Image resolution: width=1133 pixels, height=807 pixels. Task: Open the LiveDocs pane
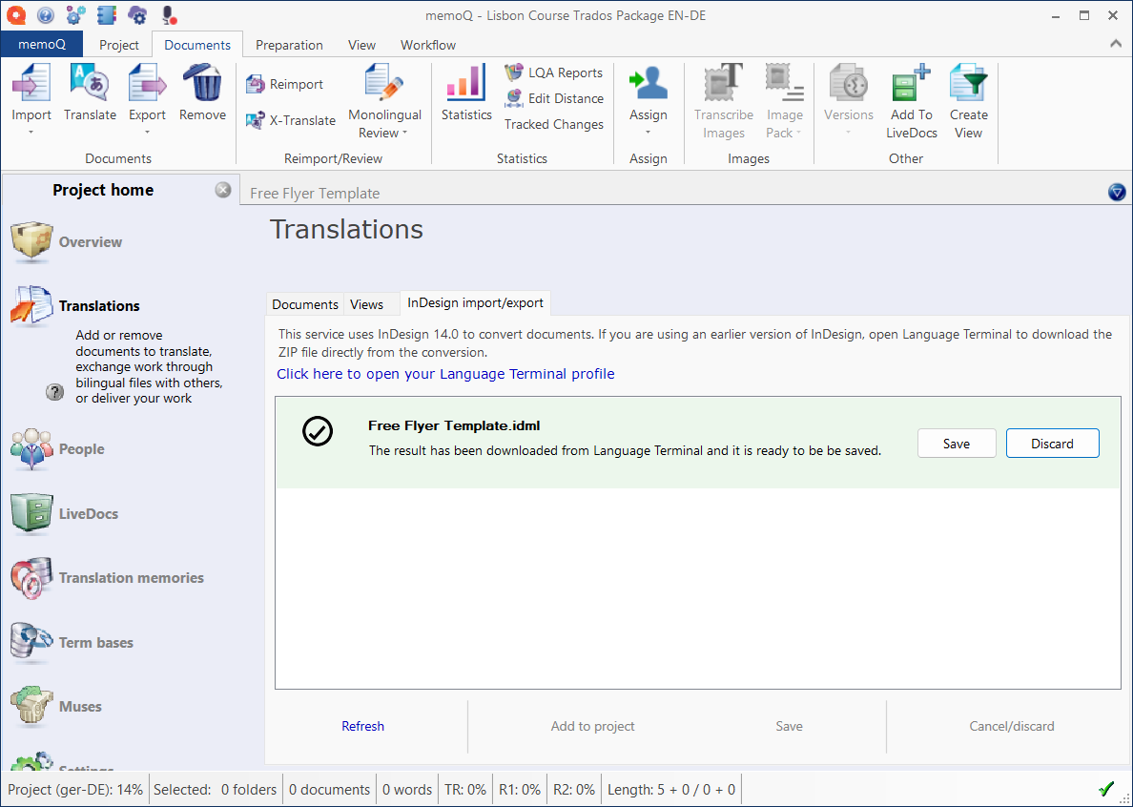tap(65, 514)
